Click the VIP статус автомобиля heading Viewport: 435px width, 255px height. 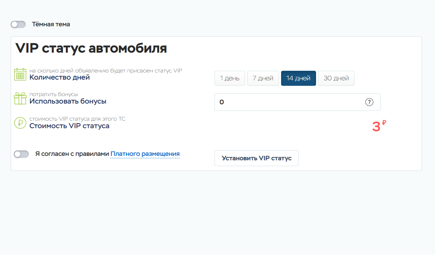pos(91,49)
